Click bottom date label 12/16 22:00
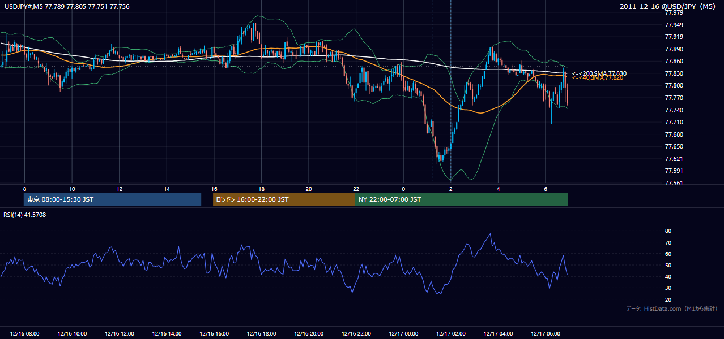The image size is (724, 339). [x=356, y=334]
